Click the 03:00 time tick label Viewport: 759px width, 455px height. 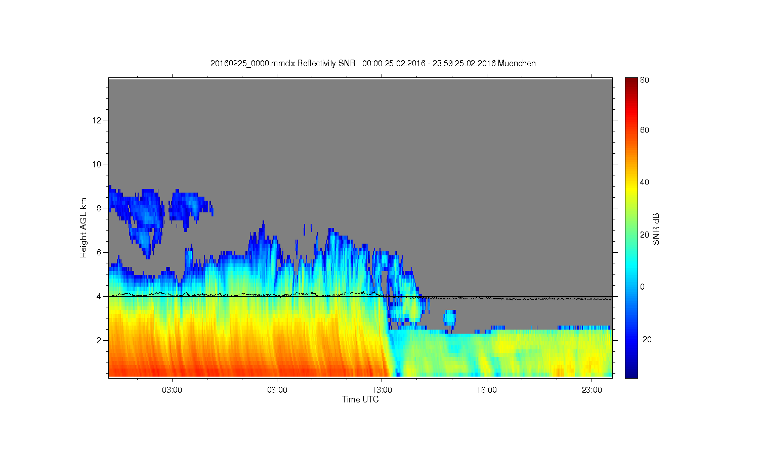pos(172,390)
